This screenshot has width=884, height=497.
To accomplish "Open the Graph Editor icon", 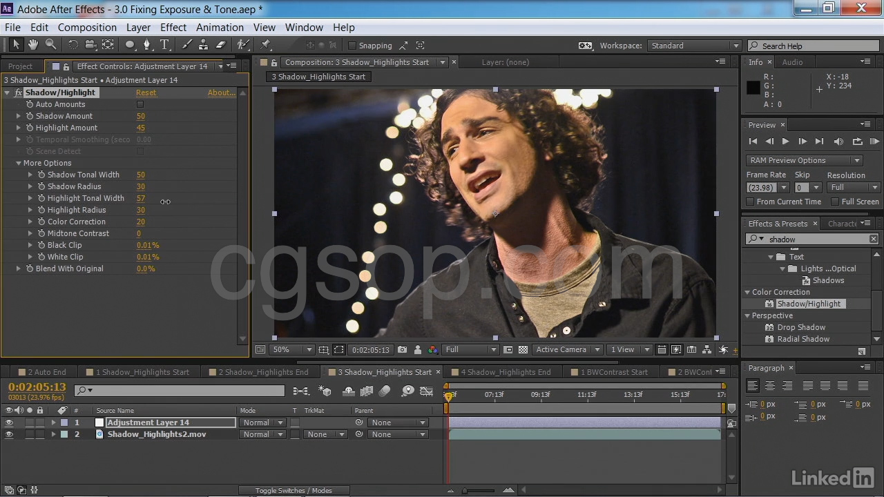I will pos(427,391).
